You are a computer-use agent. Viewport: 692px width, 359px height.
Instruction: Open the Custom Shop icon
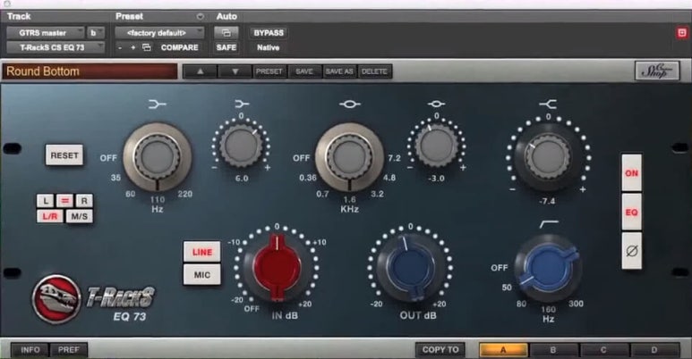tap(657, 71)
